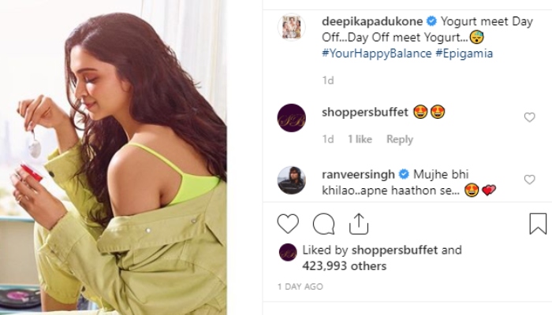
Task: Click the post photo of yogurt
Action: coord(113,157)
